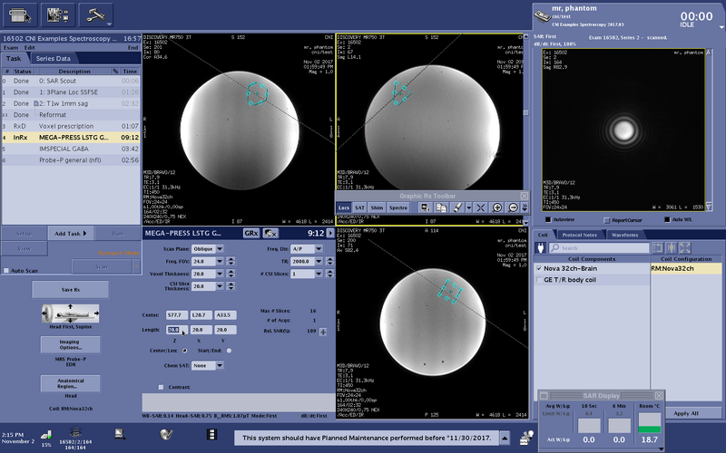Switch to the Waveforms tab
This screenshot has height=453, width=726.
click(x=624, y=235)
